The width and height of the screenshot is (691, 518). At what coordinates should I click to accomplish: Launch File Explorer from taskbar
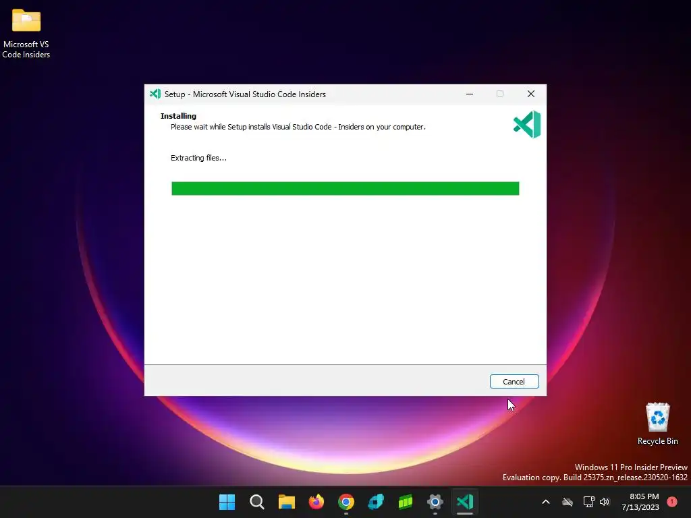[x=286, y=502]
